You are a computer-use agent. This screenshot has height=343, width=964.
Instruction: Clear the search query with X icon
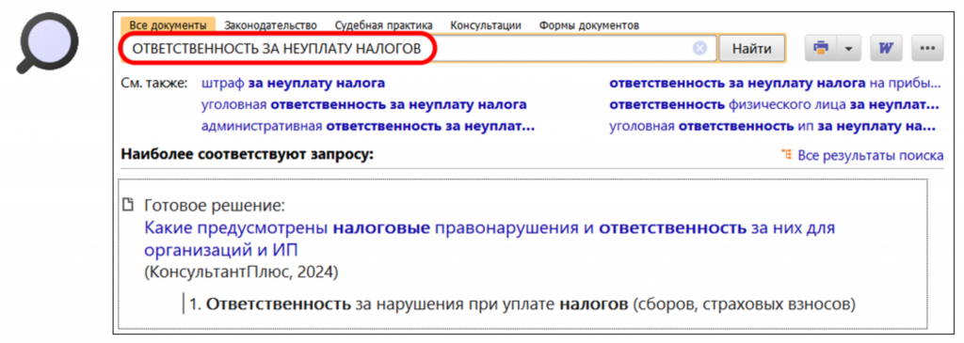click(699, 49)
